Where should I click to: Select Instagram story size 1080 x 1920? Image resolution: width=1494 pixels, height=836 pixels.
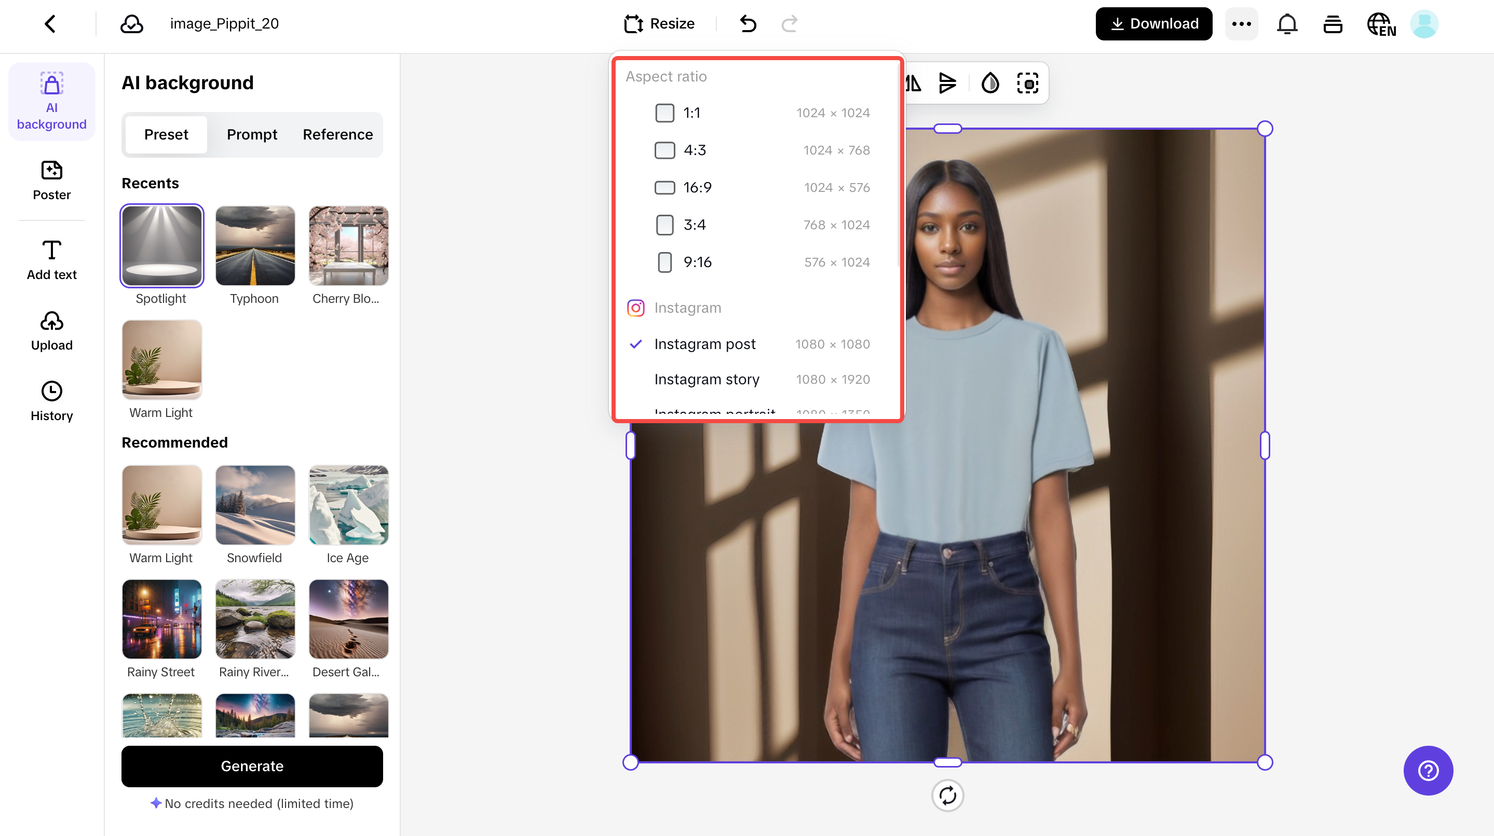(707, 379)
